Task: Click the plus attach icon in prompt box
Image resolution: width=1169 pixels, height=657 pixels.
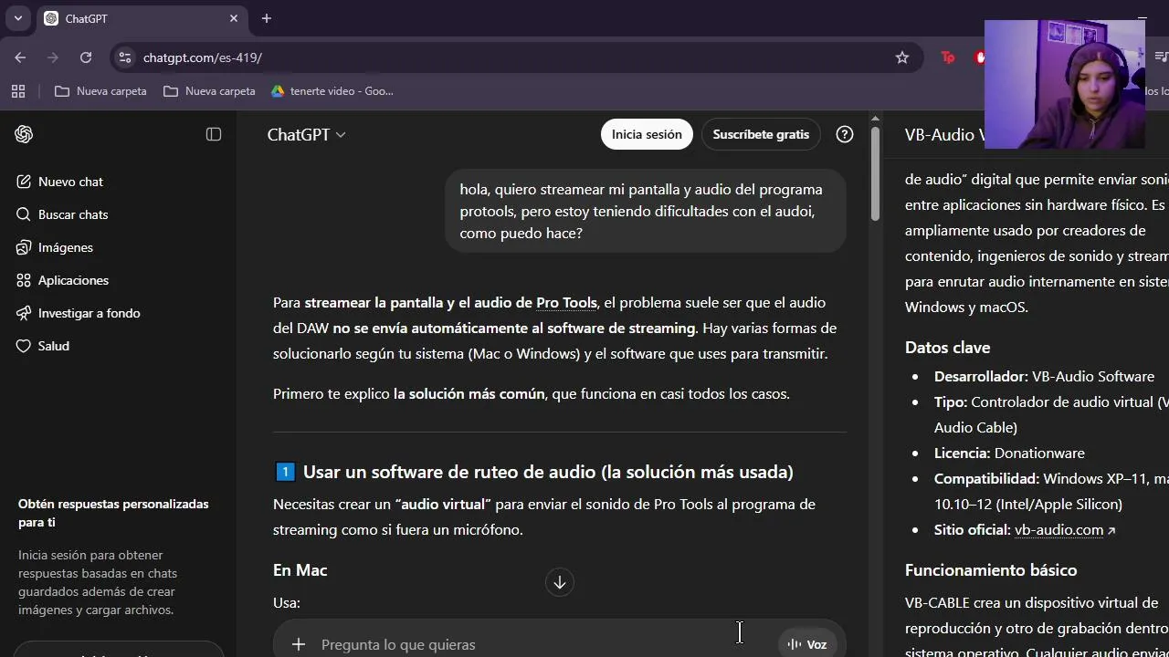Action: 299,644
